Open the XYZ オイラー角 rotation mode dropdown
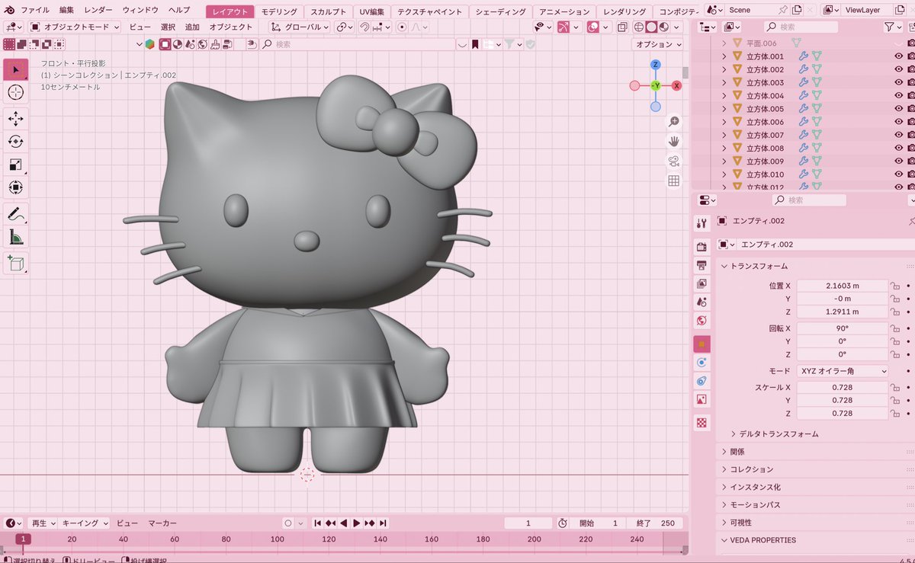This screenshot has width=915, height=563. point(843,371)
